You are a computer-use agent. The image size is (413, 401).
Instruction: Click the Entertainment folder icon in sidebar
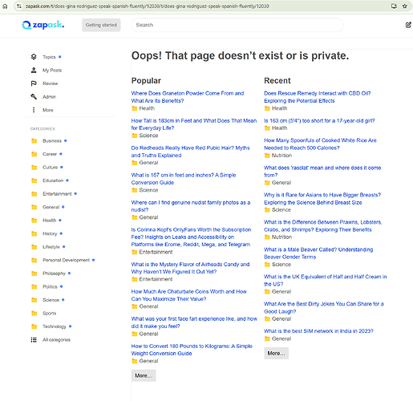[x=34, y=194]
